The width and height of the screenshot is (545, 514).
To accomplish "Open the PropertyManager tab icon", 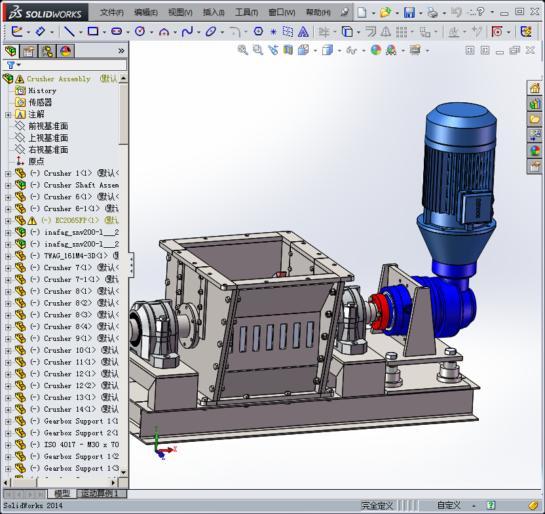I will tap(28, 52).
